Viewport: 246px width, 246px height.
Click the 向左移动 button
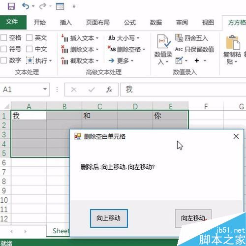(193, 218)
